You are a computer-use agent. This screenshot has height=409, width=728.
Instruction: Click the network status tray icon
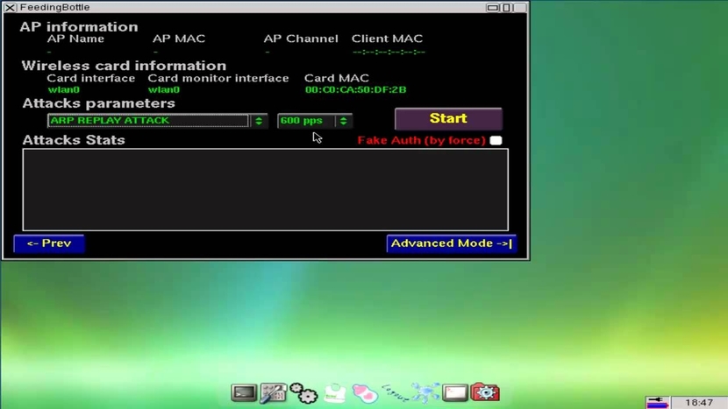pyautogui.click(x=658, y=402)
